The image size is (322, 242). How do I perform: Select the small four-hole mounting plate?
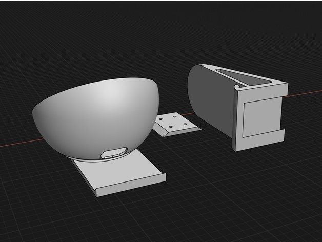pyautogui.click(x=174, y=123)
